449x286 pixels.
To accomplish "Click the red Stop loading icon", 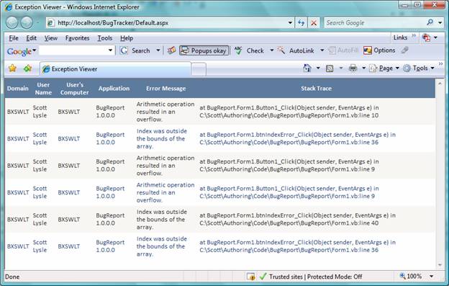I will (314, 22).
